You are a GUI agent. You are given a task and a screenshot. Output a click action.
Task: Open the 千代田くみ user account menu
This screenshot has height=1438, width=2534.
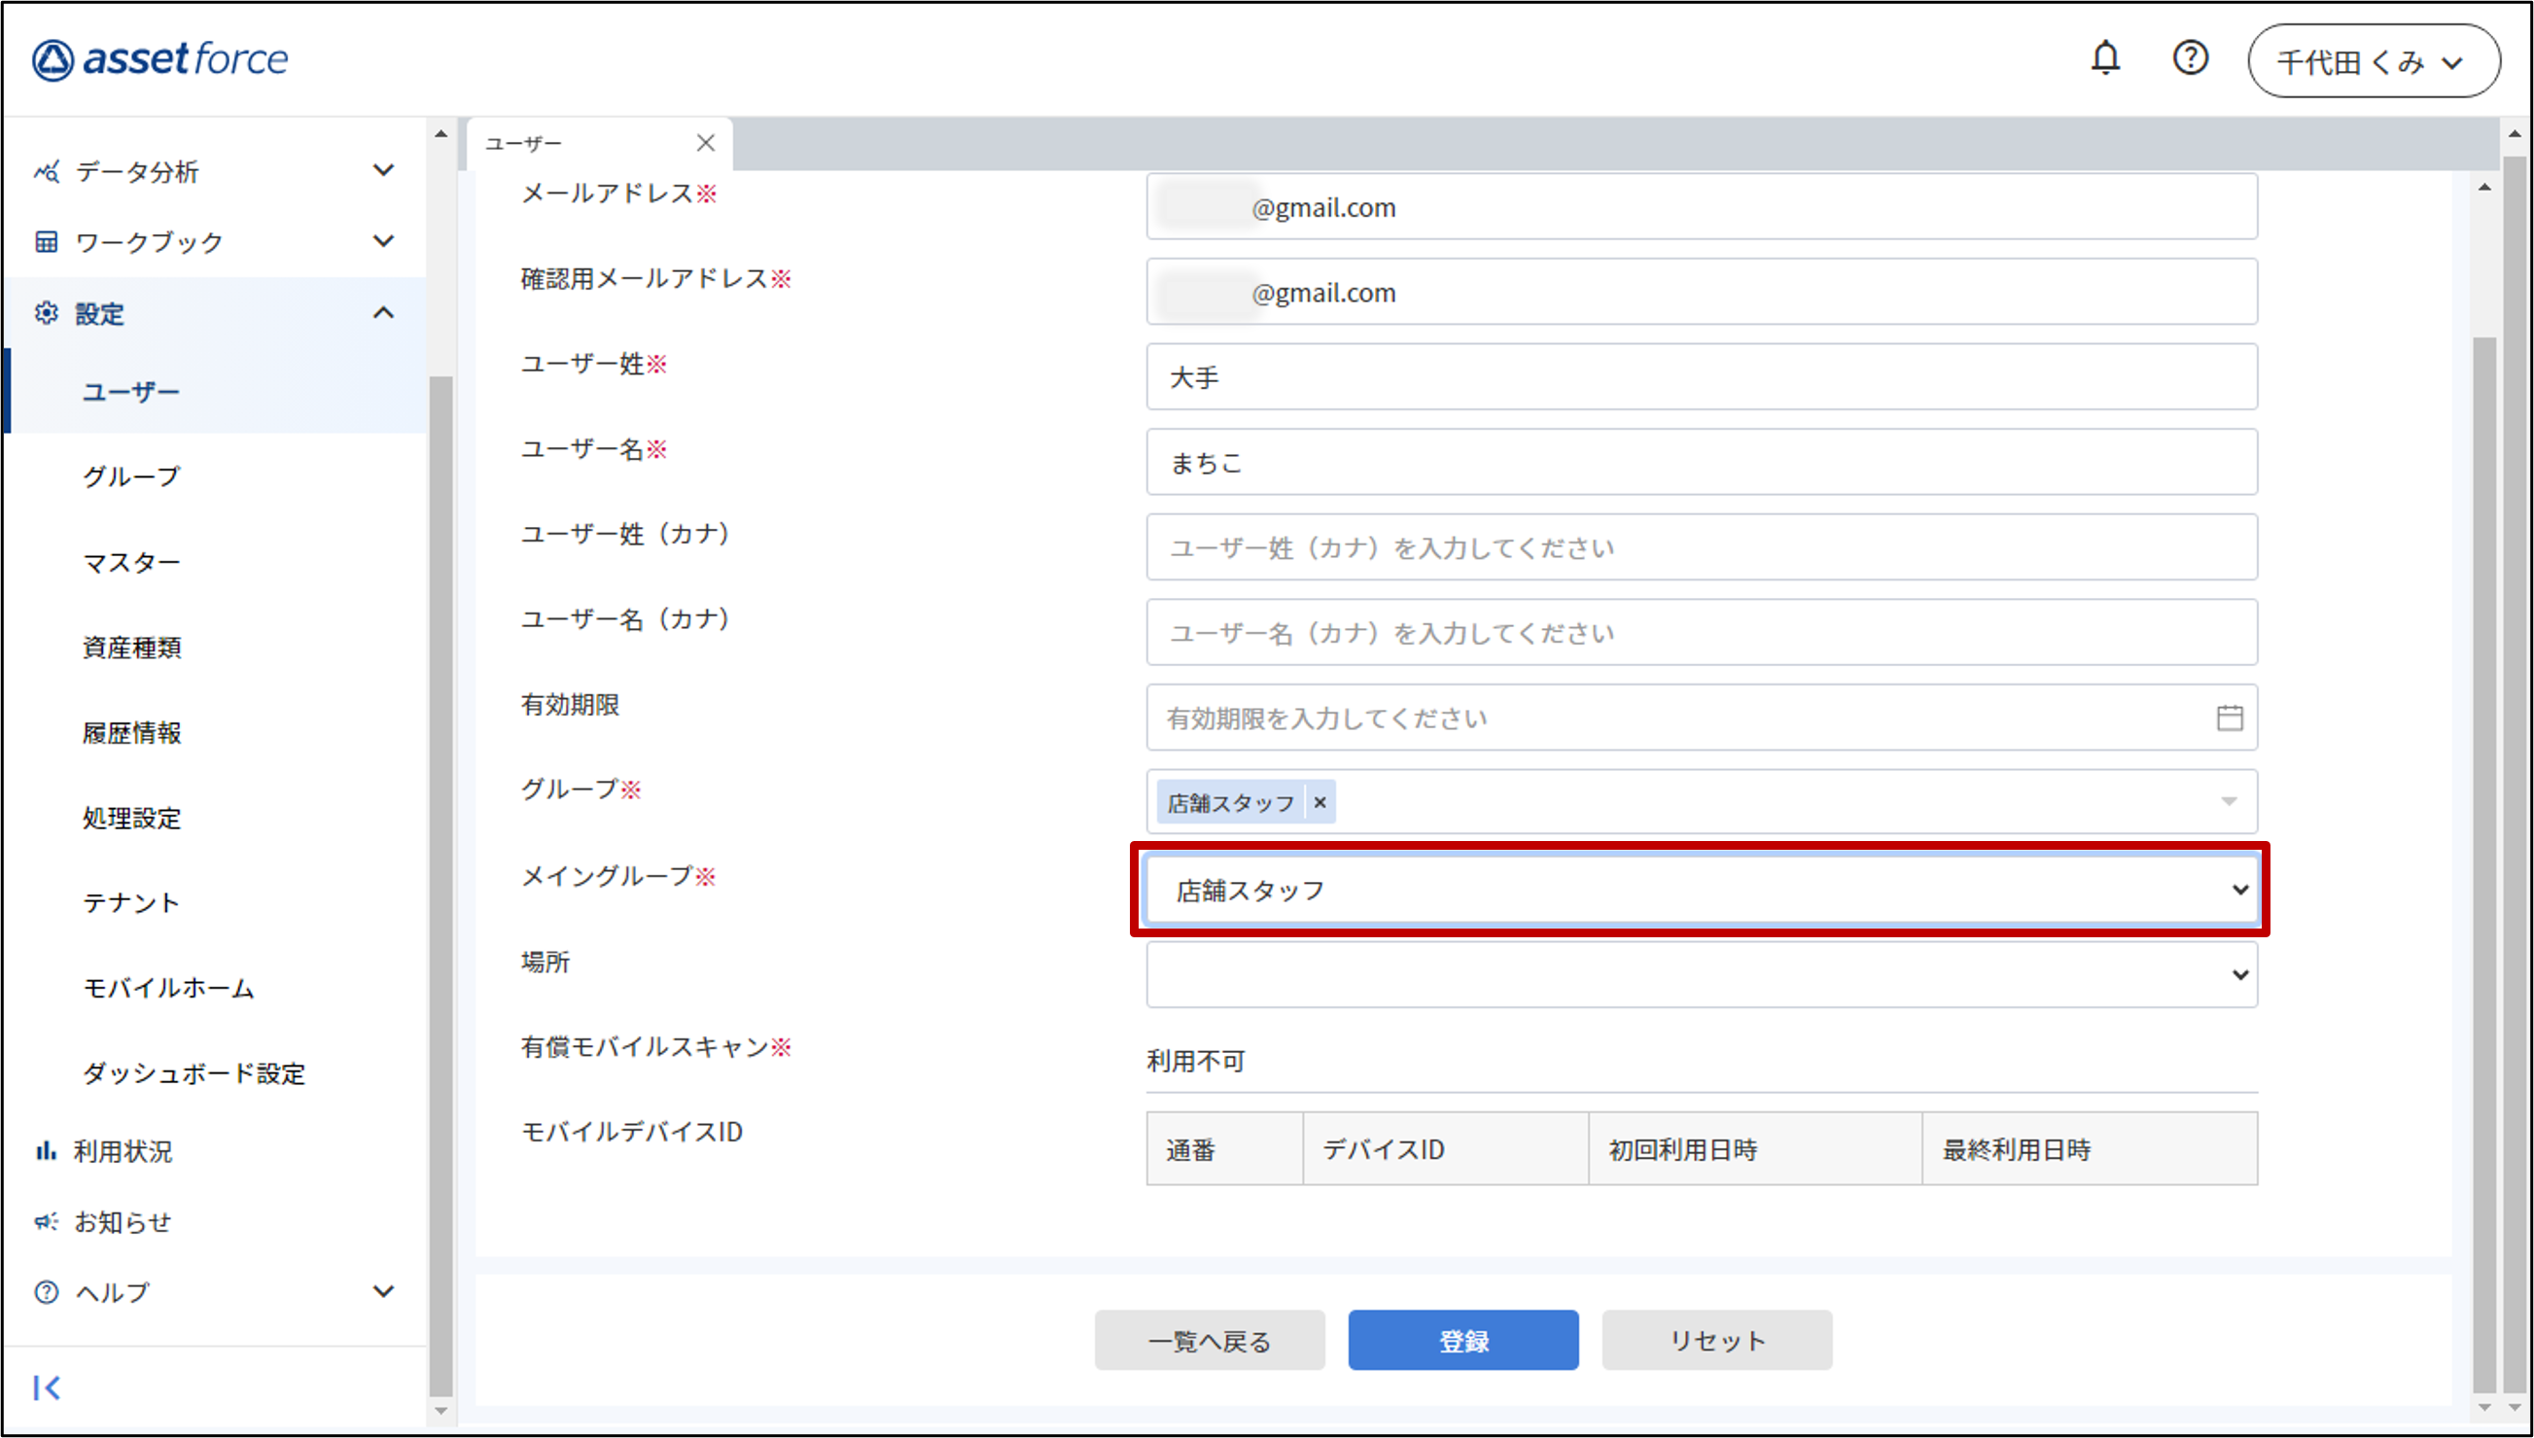[2373, 61]
